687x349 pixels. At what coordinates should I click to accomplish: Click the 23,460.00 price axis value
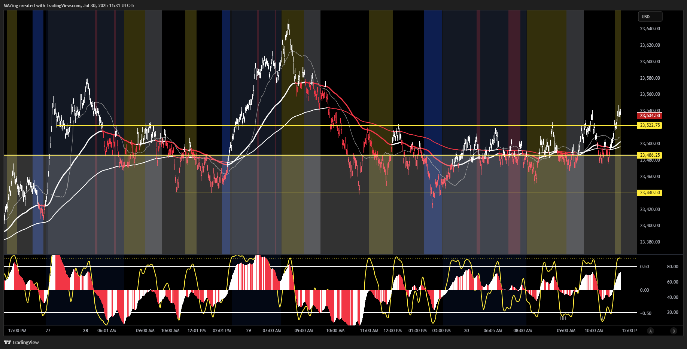click(650, 177)
